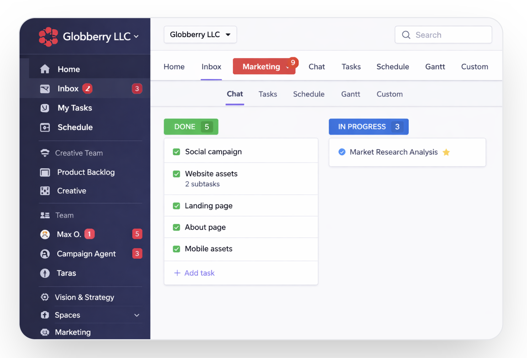Open the top row Schedule tab
527x358 pixels.
tap(393, 67)
